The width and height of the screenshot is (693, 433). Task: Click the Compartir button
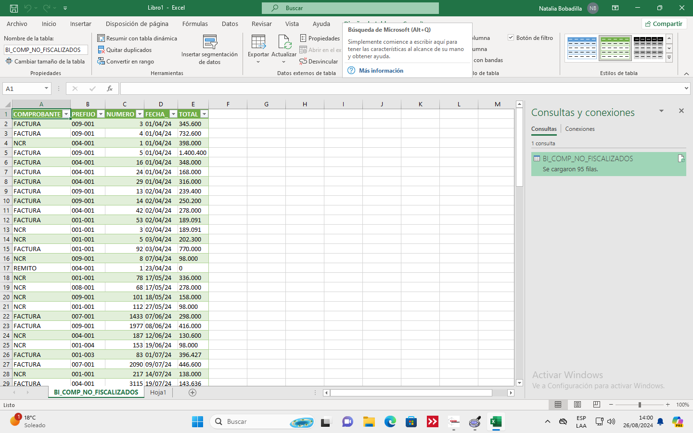point(664,24)
